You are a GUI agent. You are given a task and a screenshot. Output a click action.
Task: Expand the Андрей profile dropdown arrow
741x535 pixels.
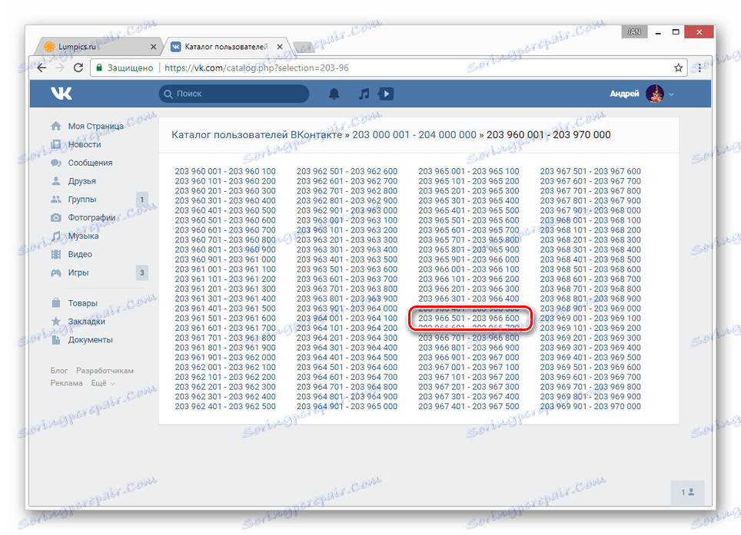pos(671,94)
